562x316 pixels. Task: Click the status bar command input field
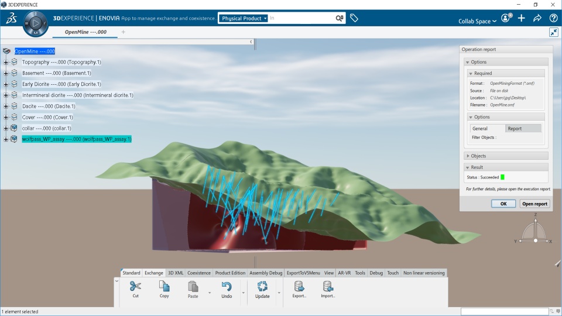pyautogui.click(x=504, y=312)
